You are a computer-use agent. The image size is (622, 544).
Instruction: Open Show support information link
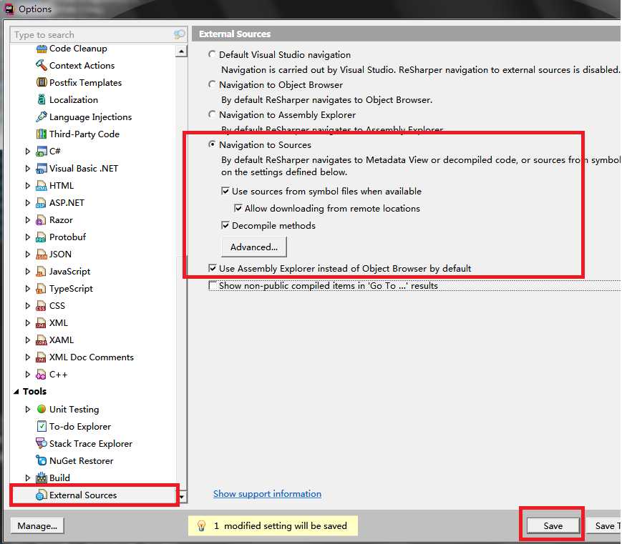[268, 493]
